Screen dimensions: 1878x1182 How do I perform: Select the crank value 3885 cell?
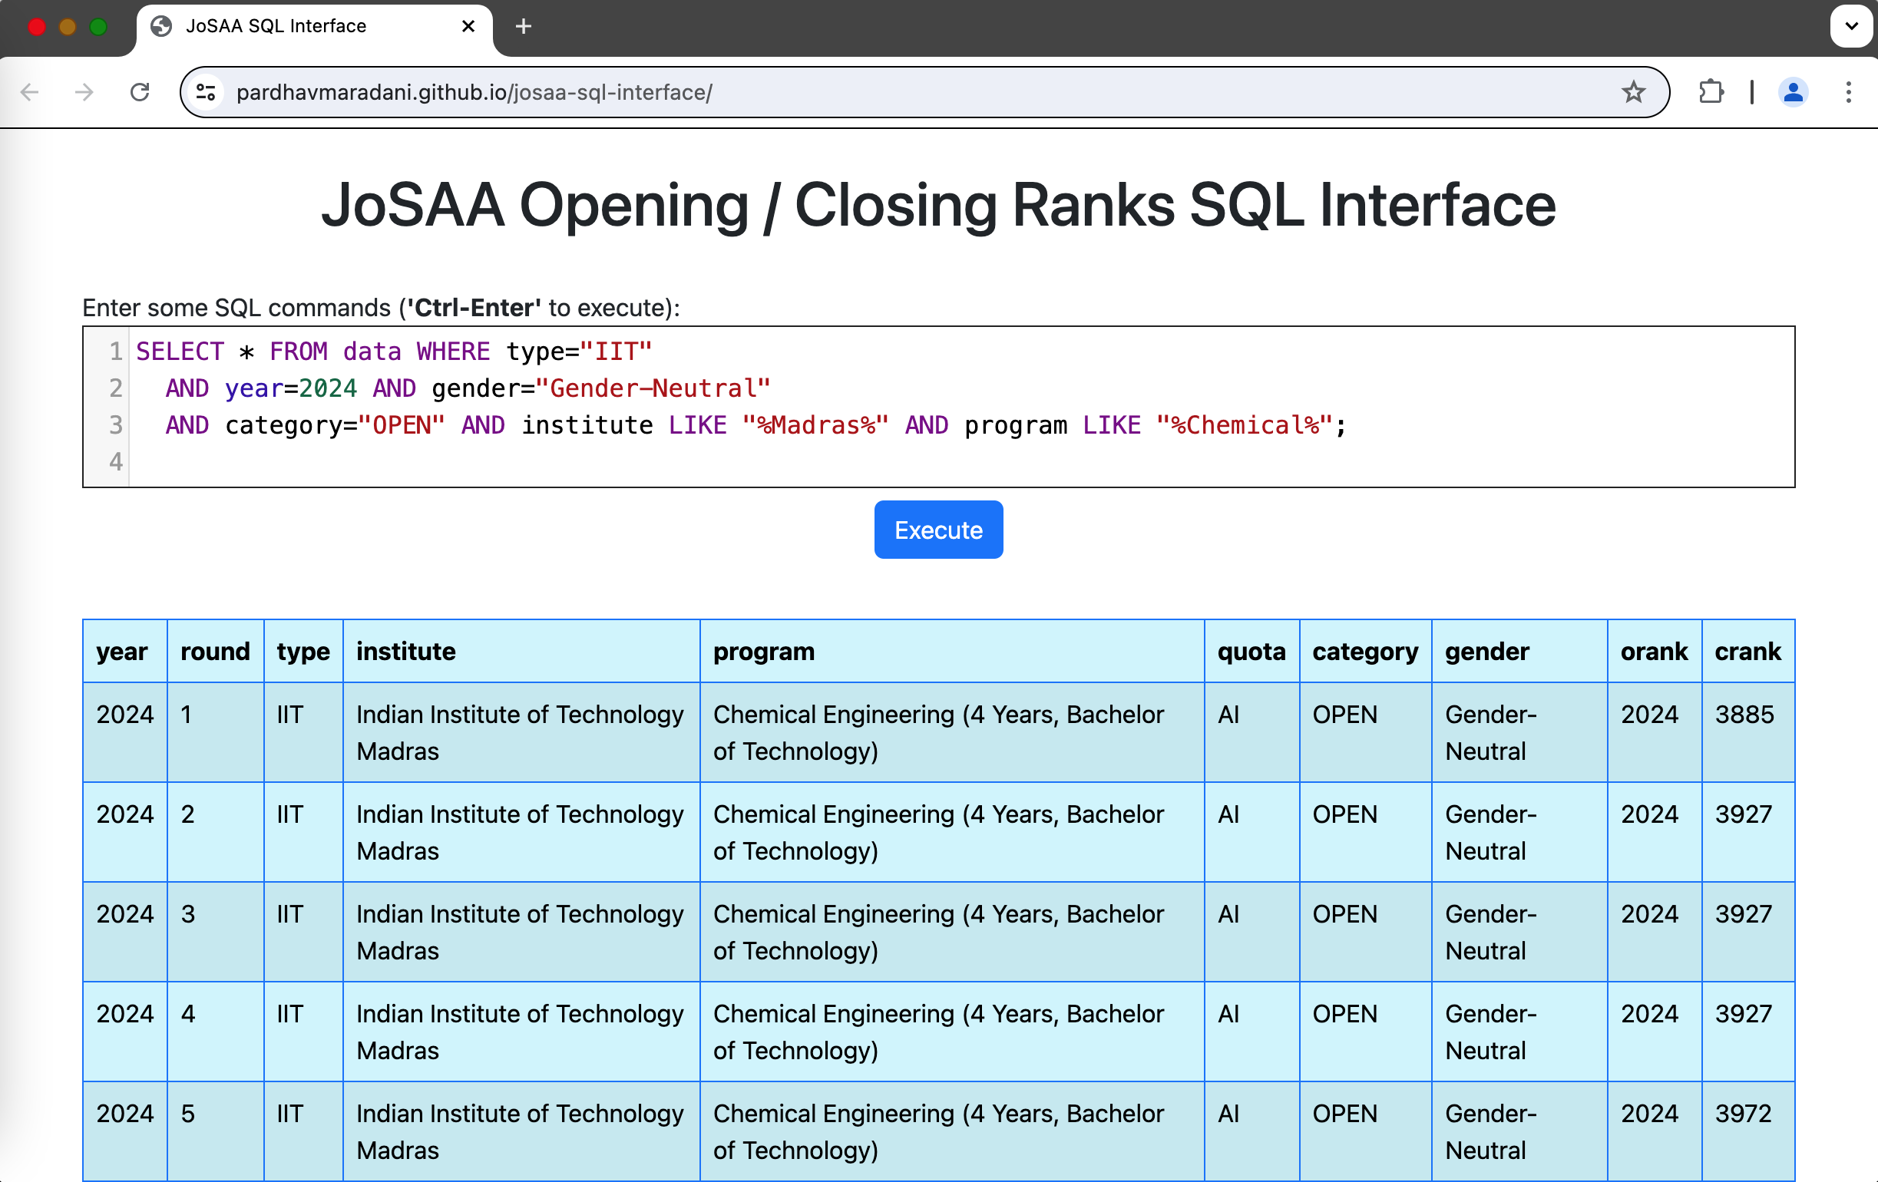pyautogui.click(x=1744, y=715)
